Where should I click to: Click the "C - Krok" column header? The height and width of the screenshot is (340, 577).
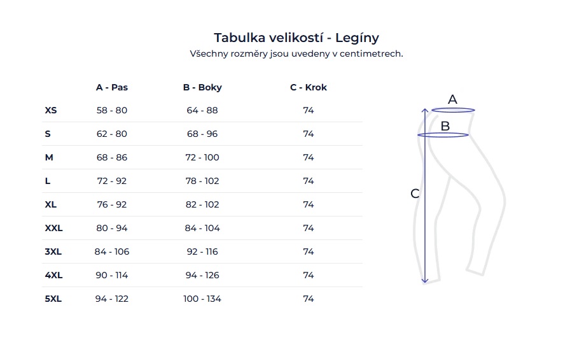pos(309,87)
